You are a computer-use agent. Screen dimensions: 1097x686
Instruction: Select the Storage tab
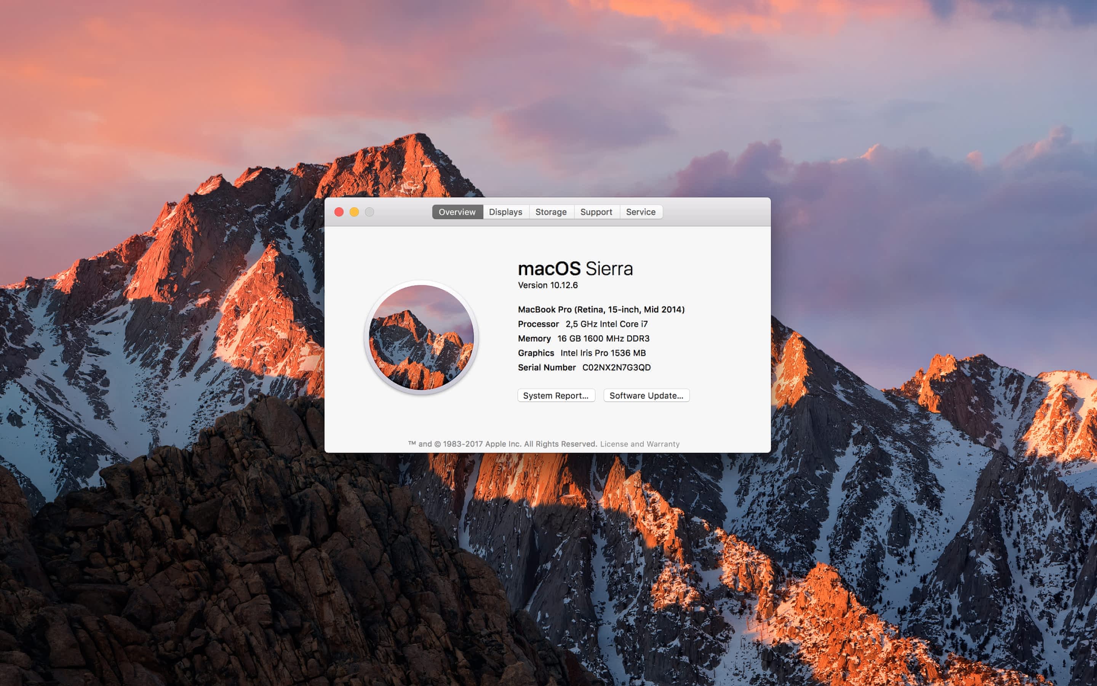coord(551,212)
